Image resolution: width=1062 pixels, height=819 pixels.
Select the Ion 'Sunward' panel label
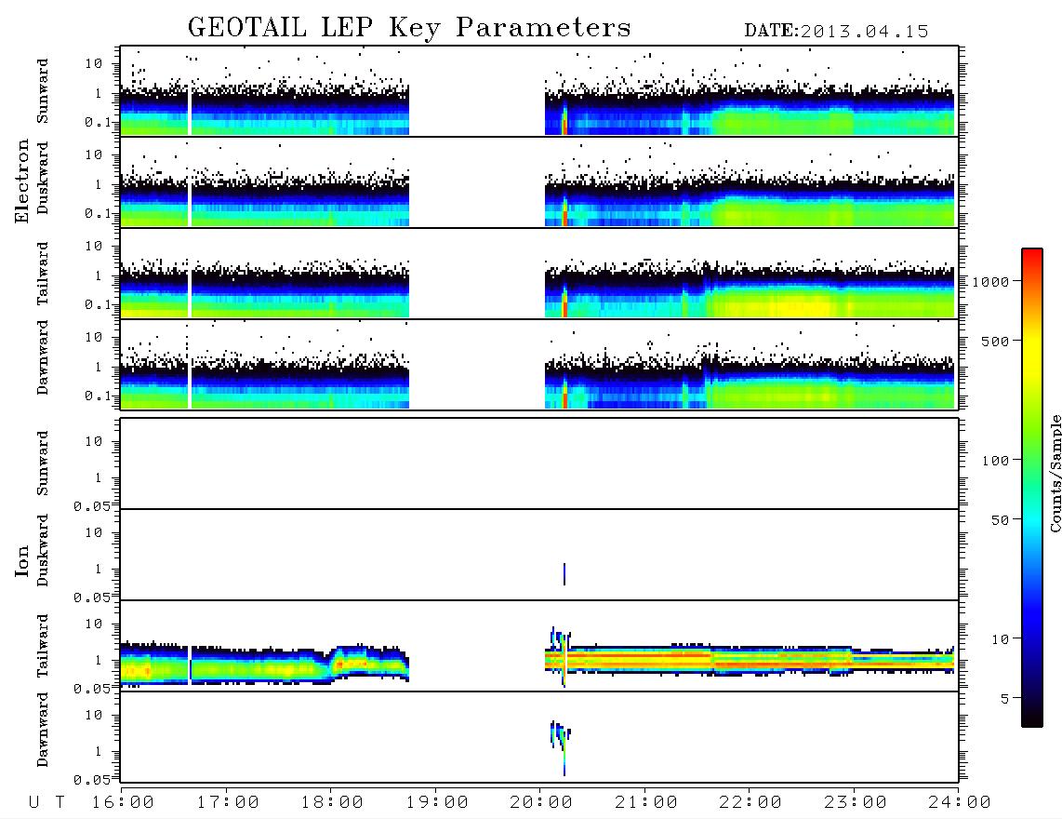click(43, 463)
